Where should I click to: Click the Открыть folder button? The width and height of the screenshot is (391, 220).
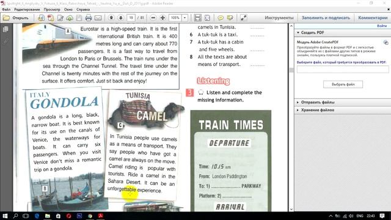click(16, 18)
